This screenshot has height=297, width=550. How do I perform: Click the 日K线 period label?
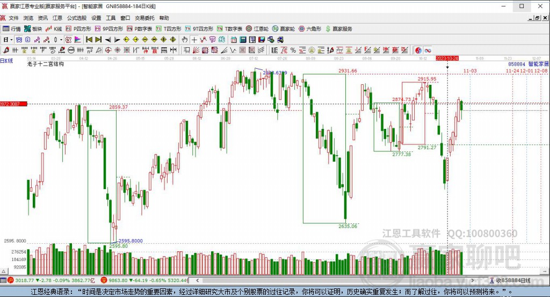coord(6,61)
